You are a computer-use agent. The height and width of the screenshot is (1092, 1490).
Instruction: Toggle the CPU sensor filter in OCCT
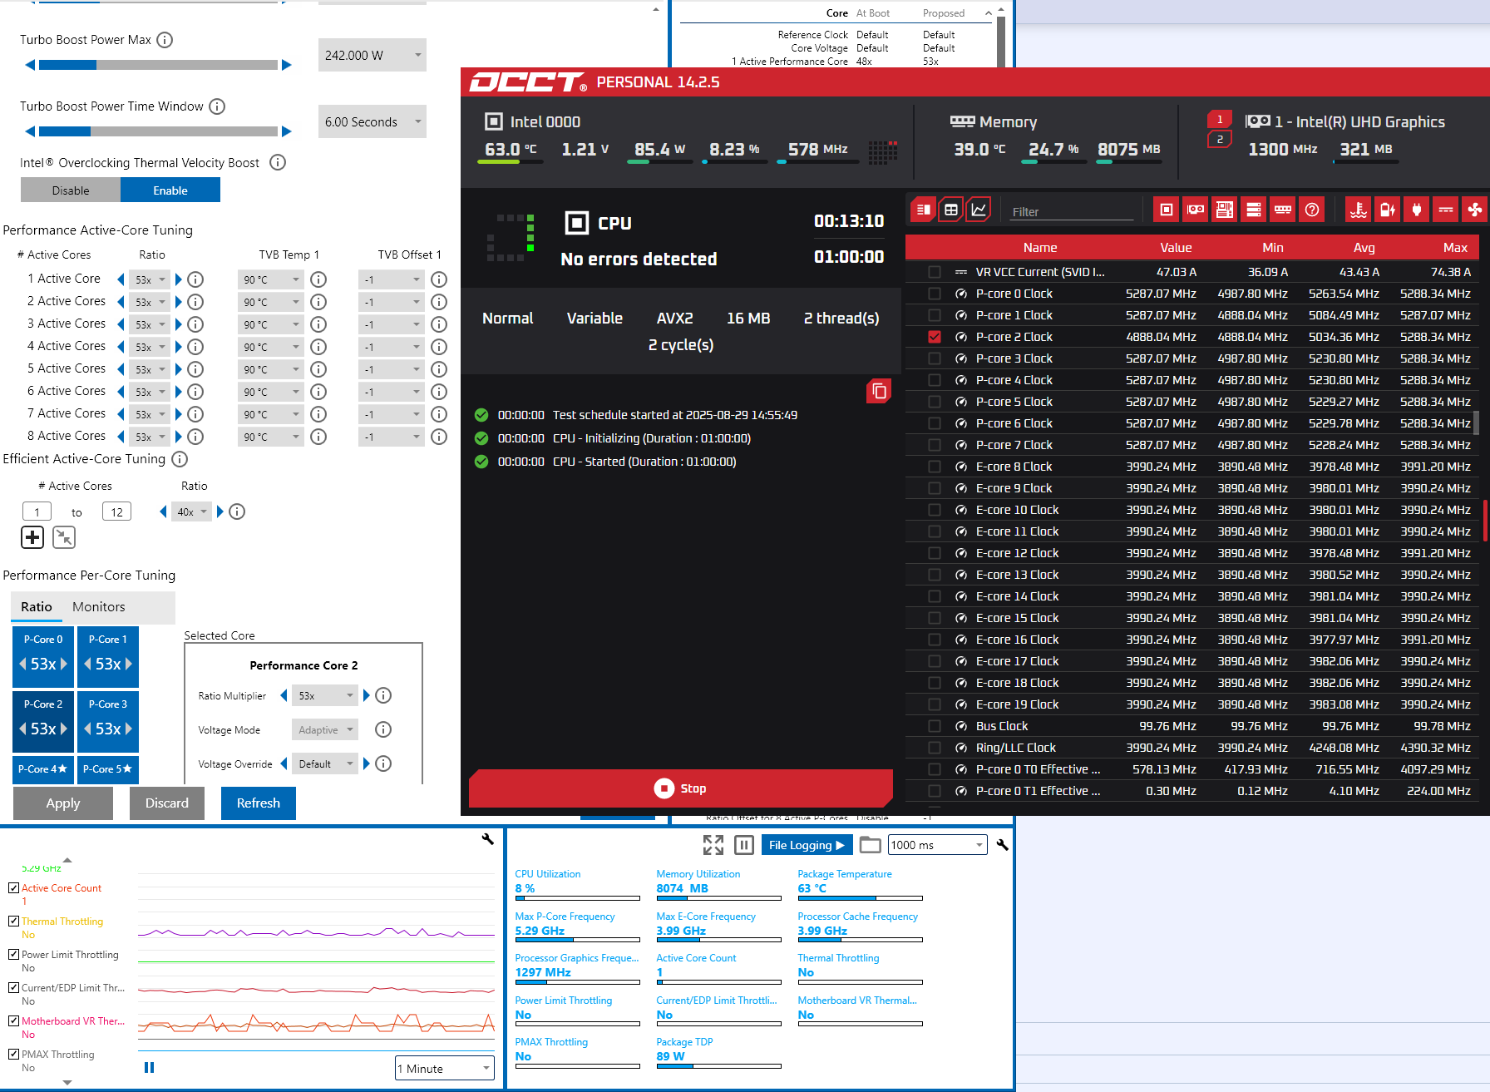pyautogui.click(x=1167, y=210)
